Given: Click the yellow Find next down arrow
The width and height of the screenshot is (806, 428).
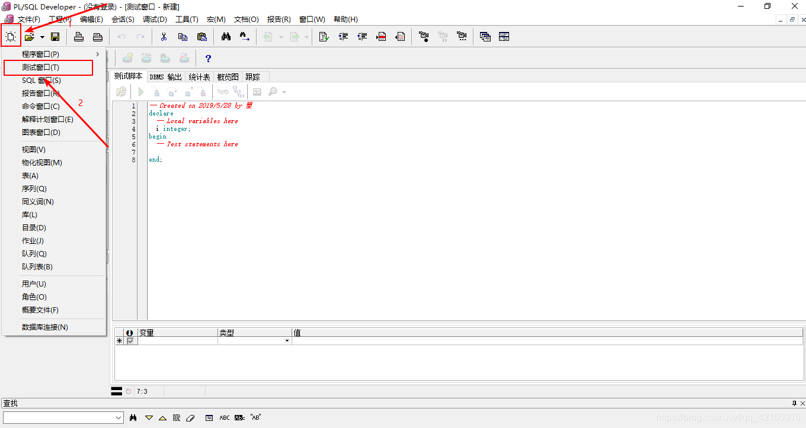Looking at the screenshot, I should pos(149,417).
